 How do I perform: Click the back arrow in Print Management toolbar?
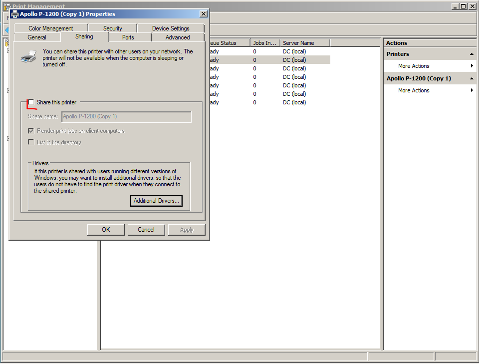point(7,30)
